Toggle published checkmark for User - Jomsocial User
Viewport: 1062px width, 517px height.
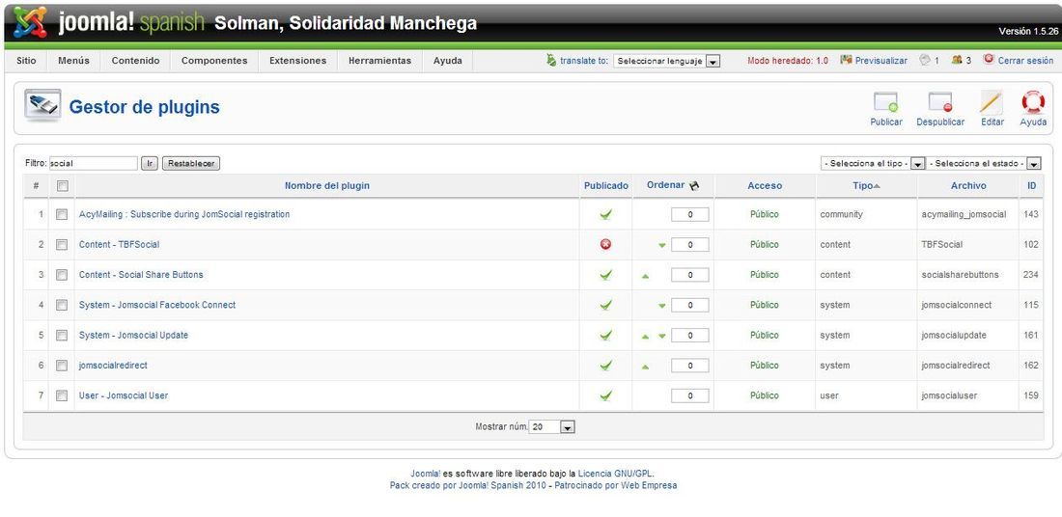tap(605, 395)
